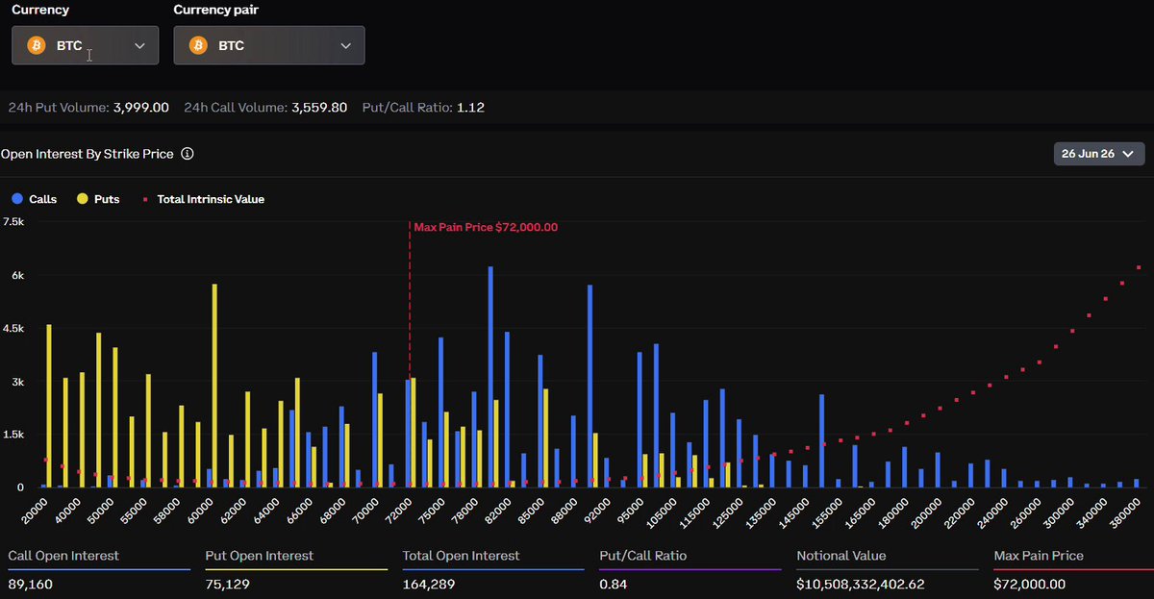Open the Currency pair BTC dropdown
The image size is (1154, 599).
tap(268, 45)
